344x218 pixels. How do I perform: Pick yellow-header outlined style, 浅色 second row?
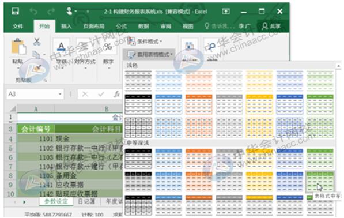point(259,104)
